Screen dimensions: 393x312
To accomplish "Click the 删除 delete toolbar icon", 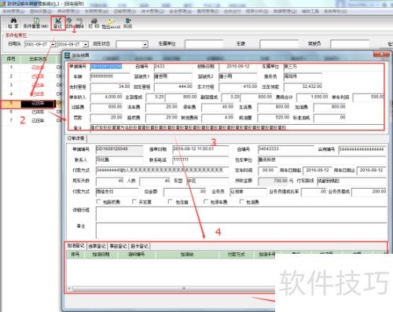I will coord(79,23).
